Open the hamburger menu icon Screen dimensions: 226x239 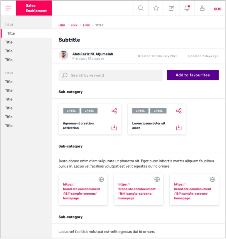coord(8,8)
